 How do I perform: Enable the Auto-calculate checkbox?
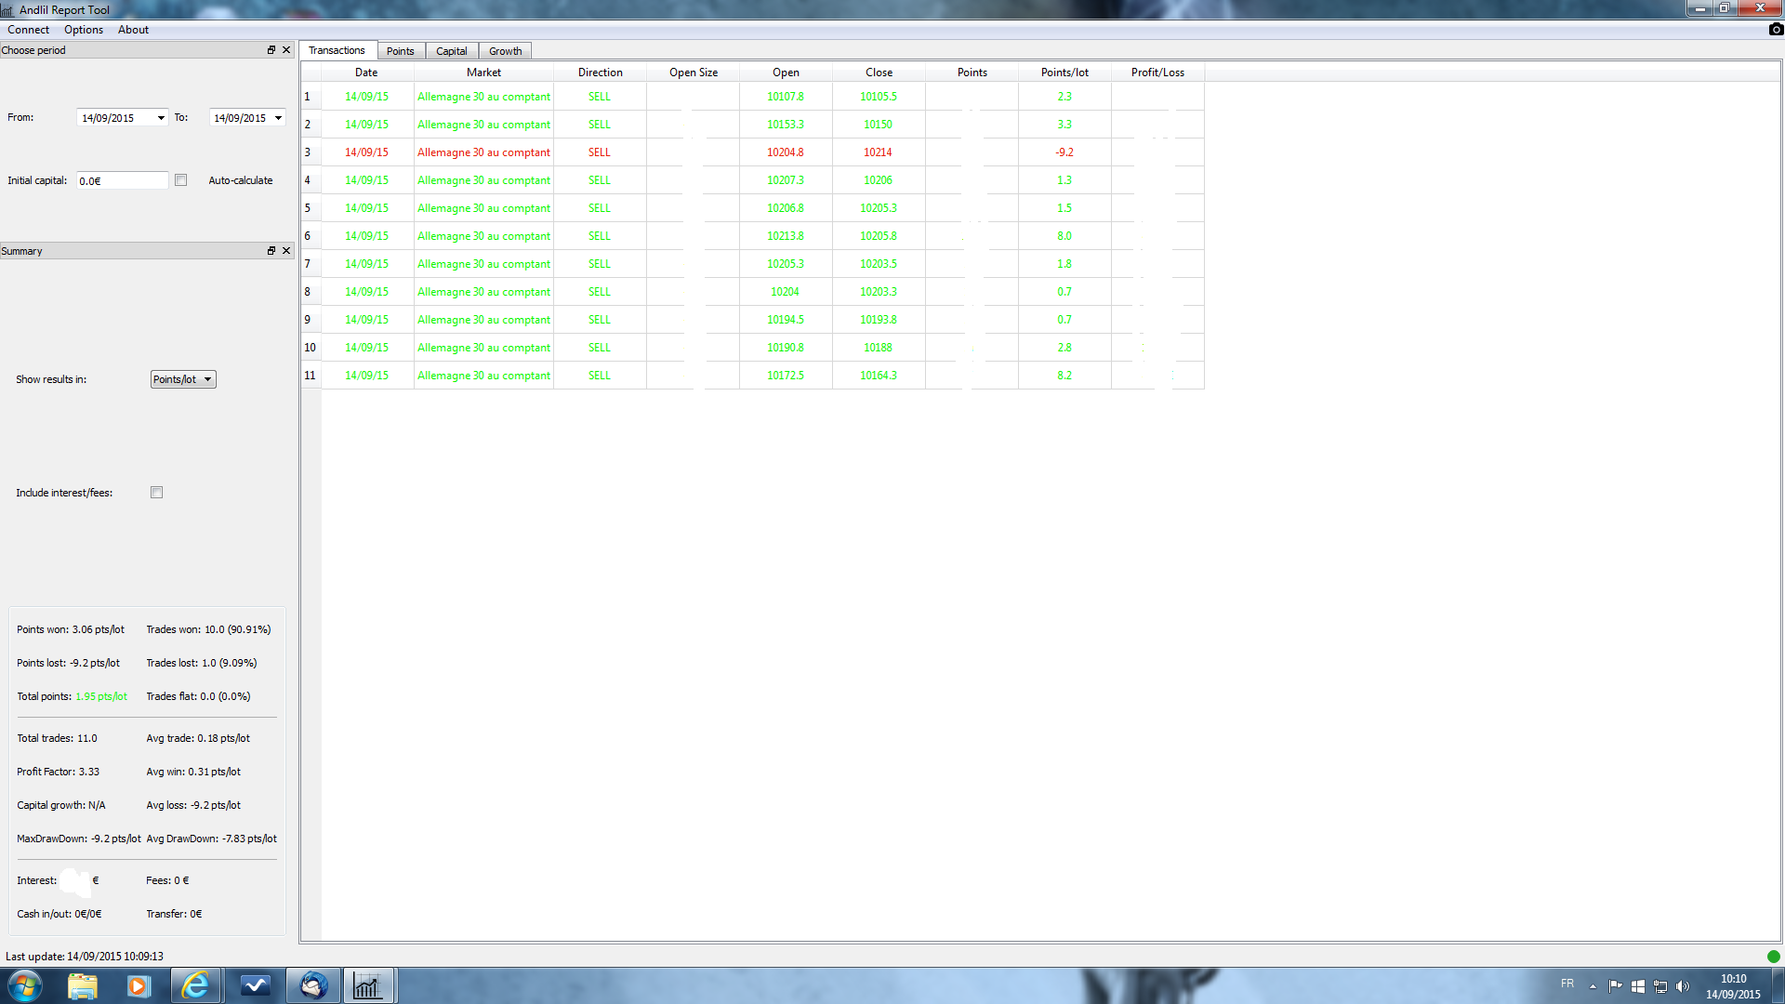[x=181, y=180]
